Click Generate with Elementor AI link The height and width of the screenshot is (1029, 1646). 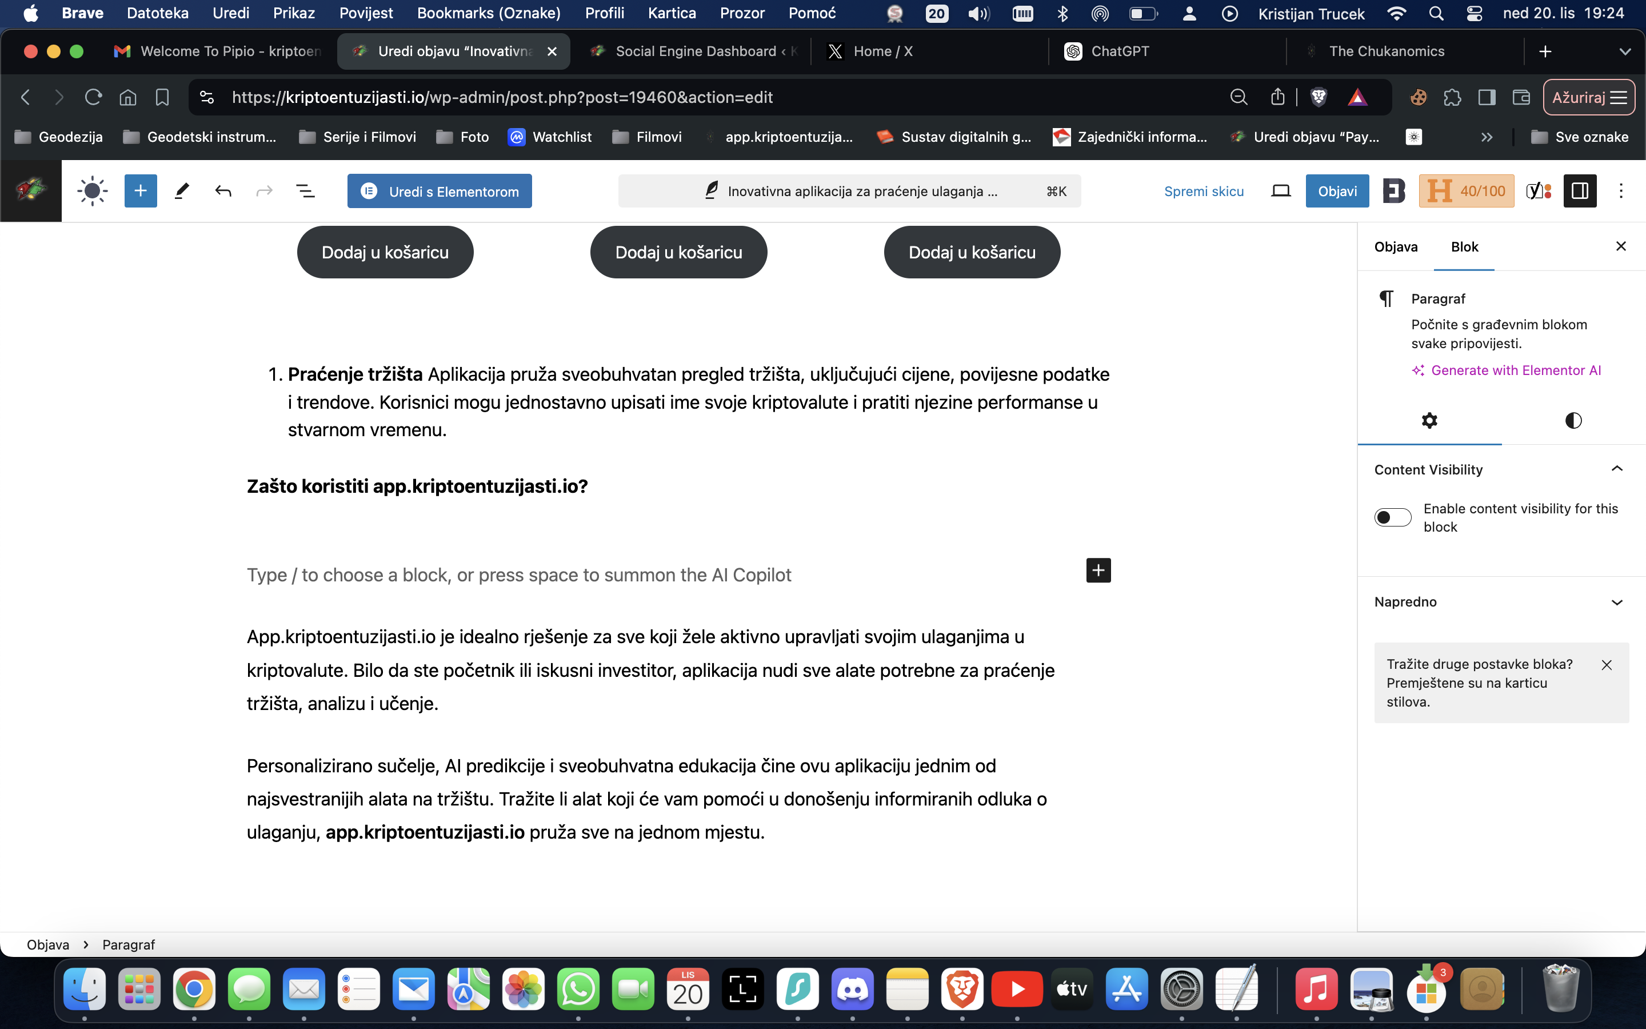(x=1516, y=370)
